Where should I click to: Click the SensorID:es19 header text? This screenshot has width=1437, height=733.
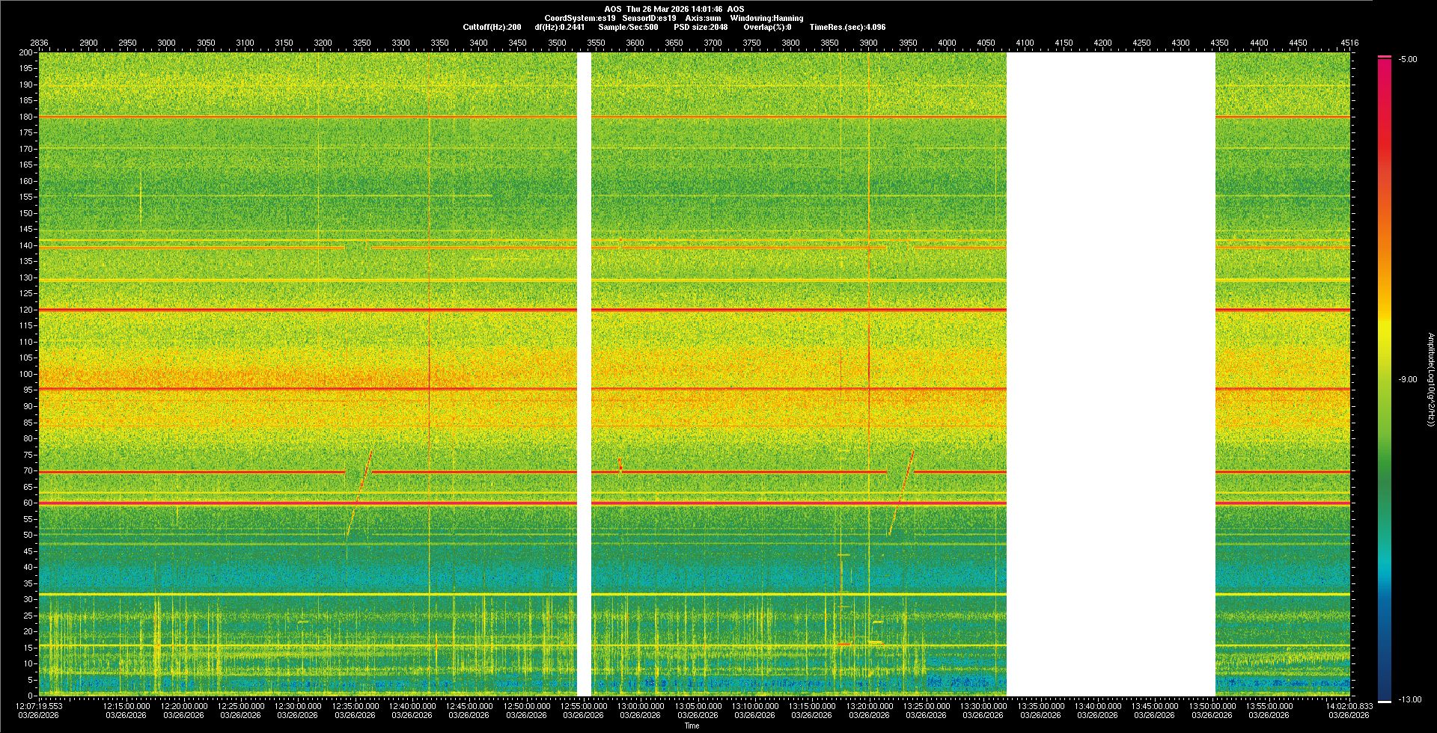click(649, 18)
